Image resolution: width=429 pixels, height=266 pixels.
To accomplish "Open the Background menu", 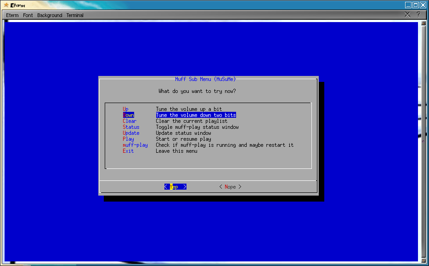I will (x=50, y=15).
